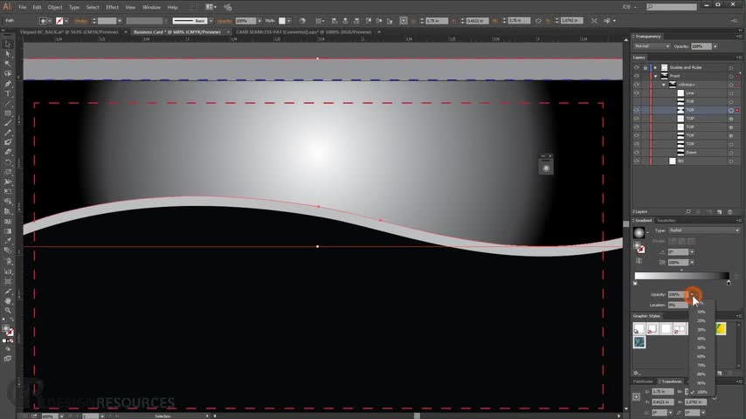The image size is (746, 419).
Task: Open the gradient aspect ratio dropdown arrow
Action: pos(692,262)
